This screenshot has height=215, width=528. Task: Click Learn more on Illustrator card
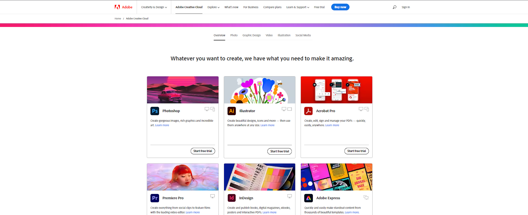tap(268, 125)
